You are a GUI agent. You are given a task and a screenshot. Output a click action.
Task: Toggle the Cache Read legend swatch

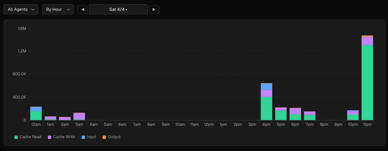tap(16, 137)
